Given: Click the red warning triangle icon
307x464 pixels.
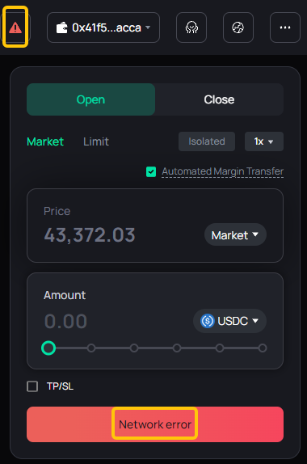Looking at the screenshot, I should (15, 27).
